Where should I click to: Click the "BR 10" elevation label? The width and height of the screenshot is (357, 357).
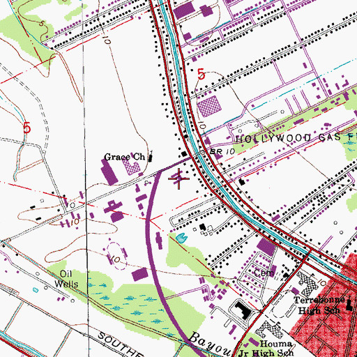222,151
